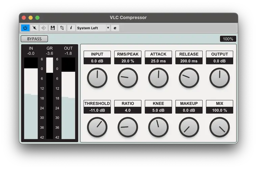Click the MAKEUP knob
The image size is (257, 169).
189,127
